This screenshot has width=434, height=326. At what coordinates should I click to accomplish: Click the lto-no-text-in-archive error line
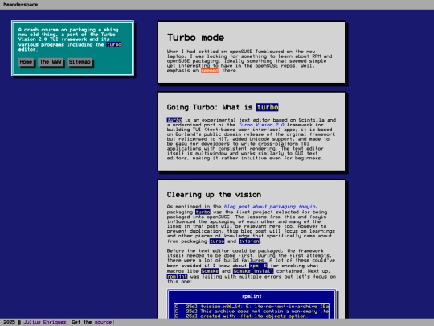click(252, 307)
